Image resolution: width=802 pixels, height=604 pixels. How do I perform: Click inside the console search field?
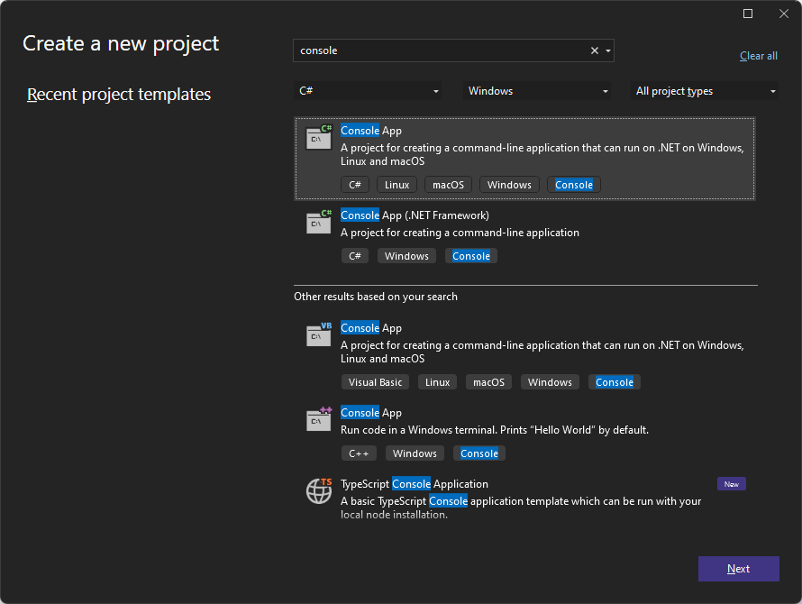point(433,50)
